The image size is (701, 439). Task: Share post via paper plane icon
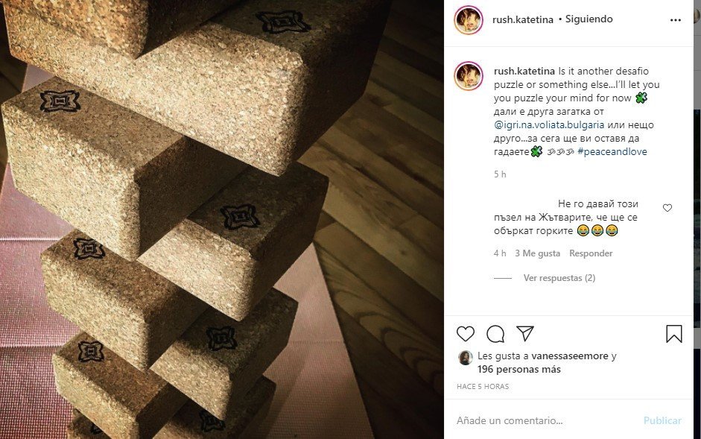tap(525, 334)
